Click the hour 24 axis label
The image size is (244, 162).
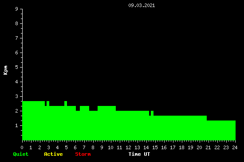235,147
